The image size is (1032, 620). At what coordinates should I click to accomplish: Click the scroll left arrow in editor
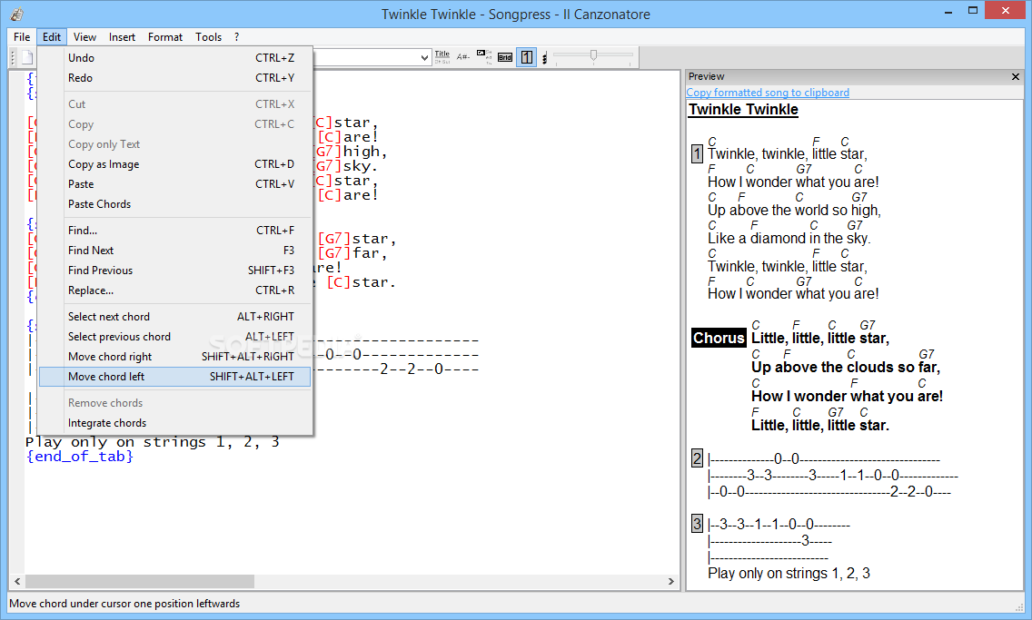click(x=17, y=581)
